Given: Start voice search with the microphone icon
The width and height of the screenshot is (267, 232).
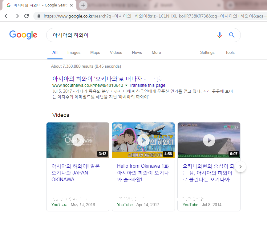Looking at the screenshot, I should pyautogui.click(x=220, y=35).
